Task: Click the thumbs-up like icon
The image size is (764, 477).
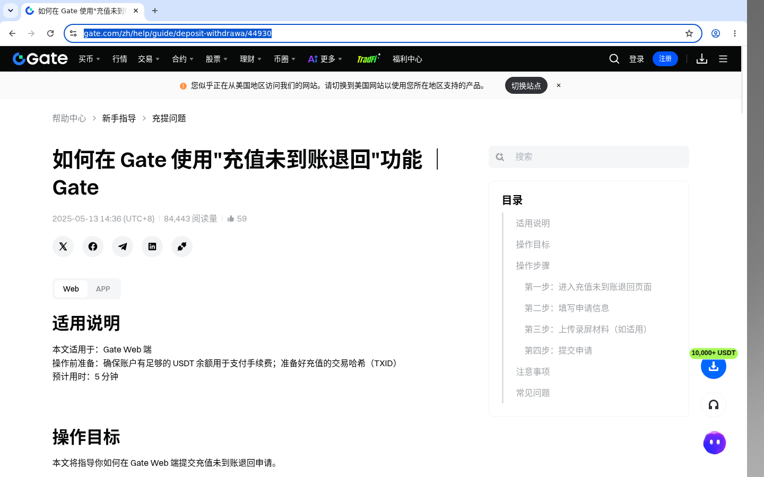Action: click(x=231, y=218)
